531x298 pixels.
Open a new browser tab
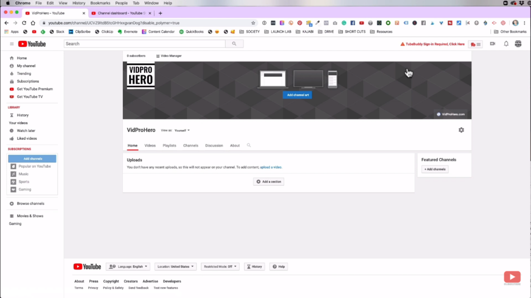[160, 13]
